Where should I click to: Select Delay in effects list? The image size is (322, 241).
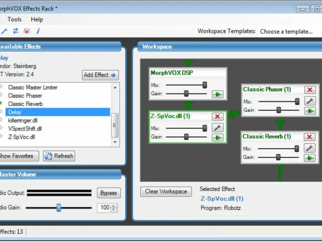58,112
